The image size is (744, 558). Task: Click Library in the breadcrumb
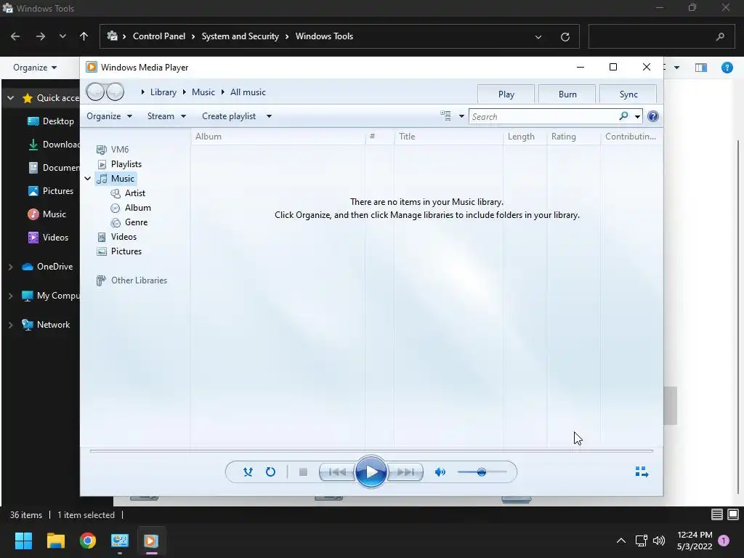163,92
